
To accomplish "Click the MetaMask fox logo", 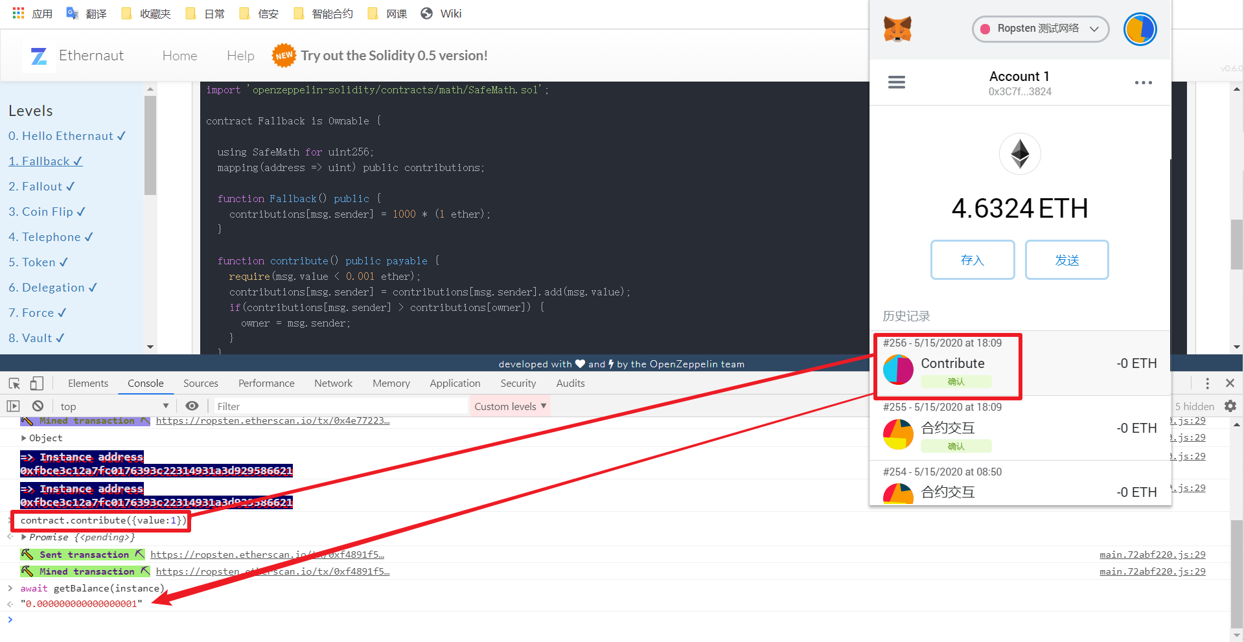I will click(897, 29).
